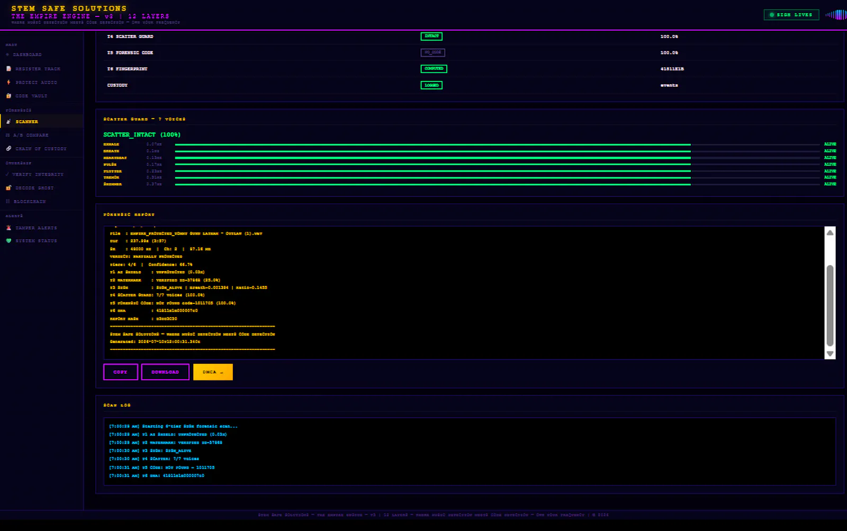The image size is (847, 531).
Task: Click the SCATTER_INTACT (100%) heading
Action: [142, 134]
